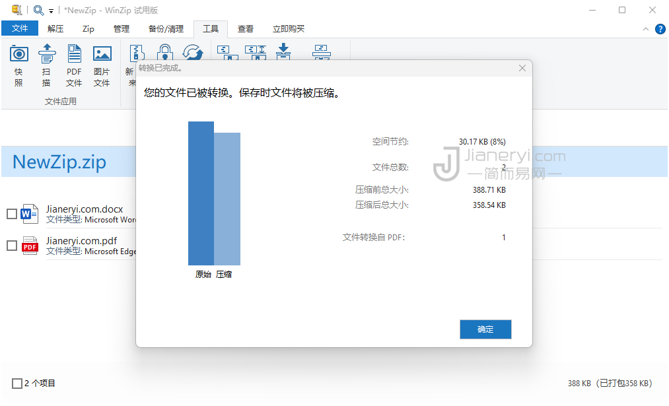Click the download-arrow ribbon icon
The width and height of the screenshot is (669, 406).
(x=283, y=51)
